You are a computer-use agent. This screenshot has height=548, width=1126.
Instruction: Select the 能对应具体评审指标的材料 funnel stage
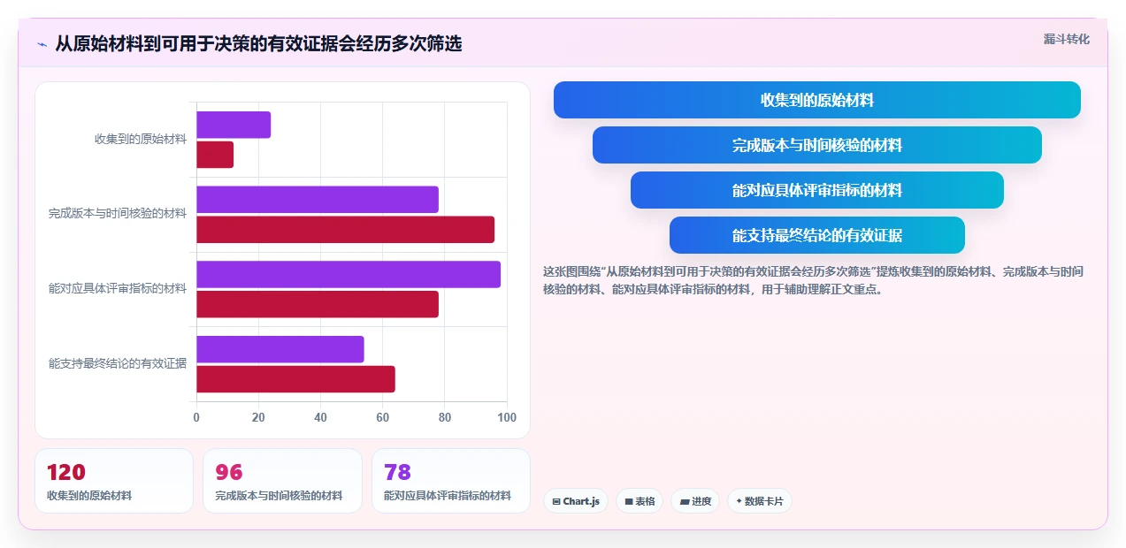(x=817, y=190)
